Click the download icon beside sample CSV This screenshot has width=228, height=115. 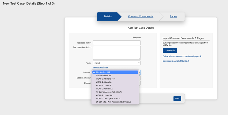click(x=188, y=61)
